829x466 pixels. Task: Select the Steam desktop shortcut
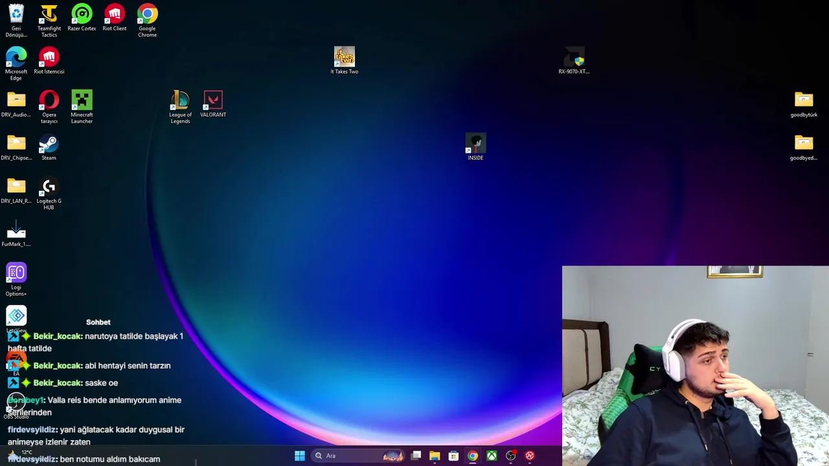[x=49, y=148]
